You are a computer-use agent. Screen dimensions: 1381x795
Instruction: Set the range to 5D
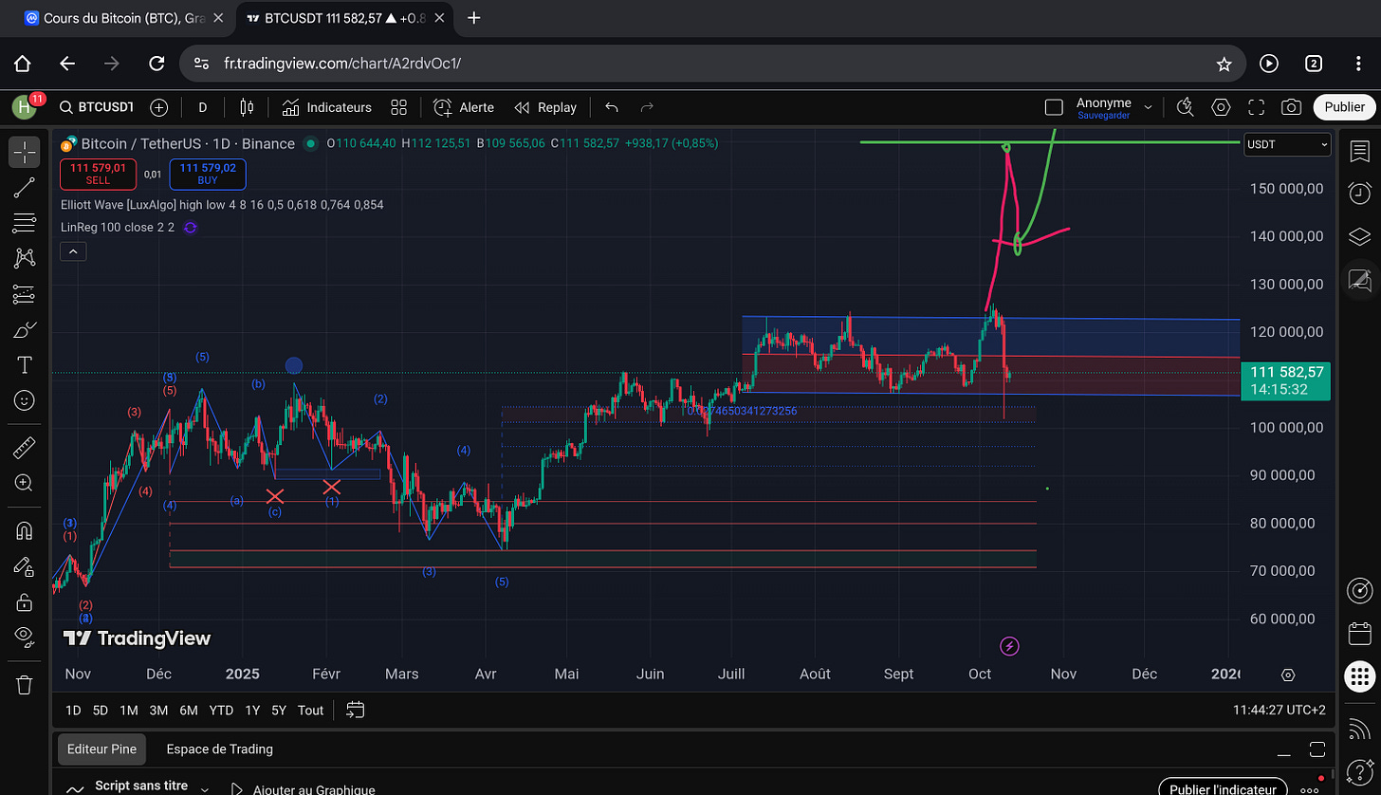pos(101,710)
